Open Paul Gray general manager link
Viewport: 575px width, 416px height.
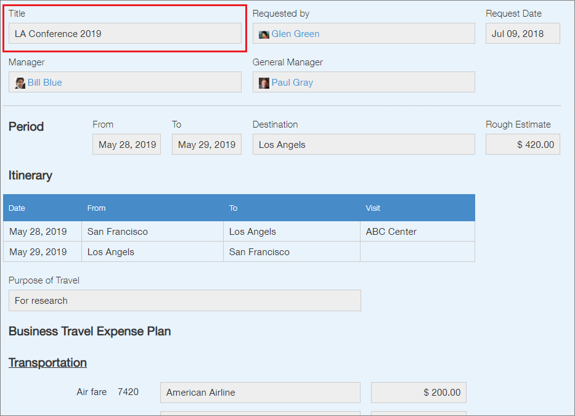[292, 83]
